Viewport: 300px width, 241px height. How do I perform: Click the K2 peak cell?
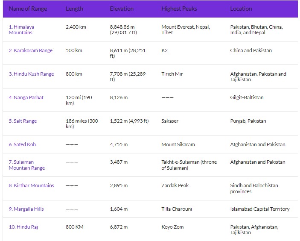165,50
